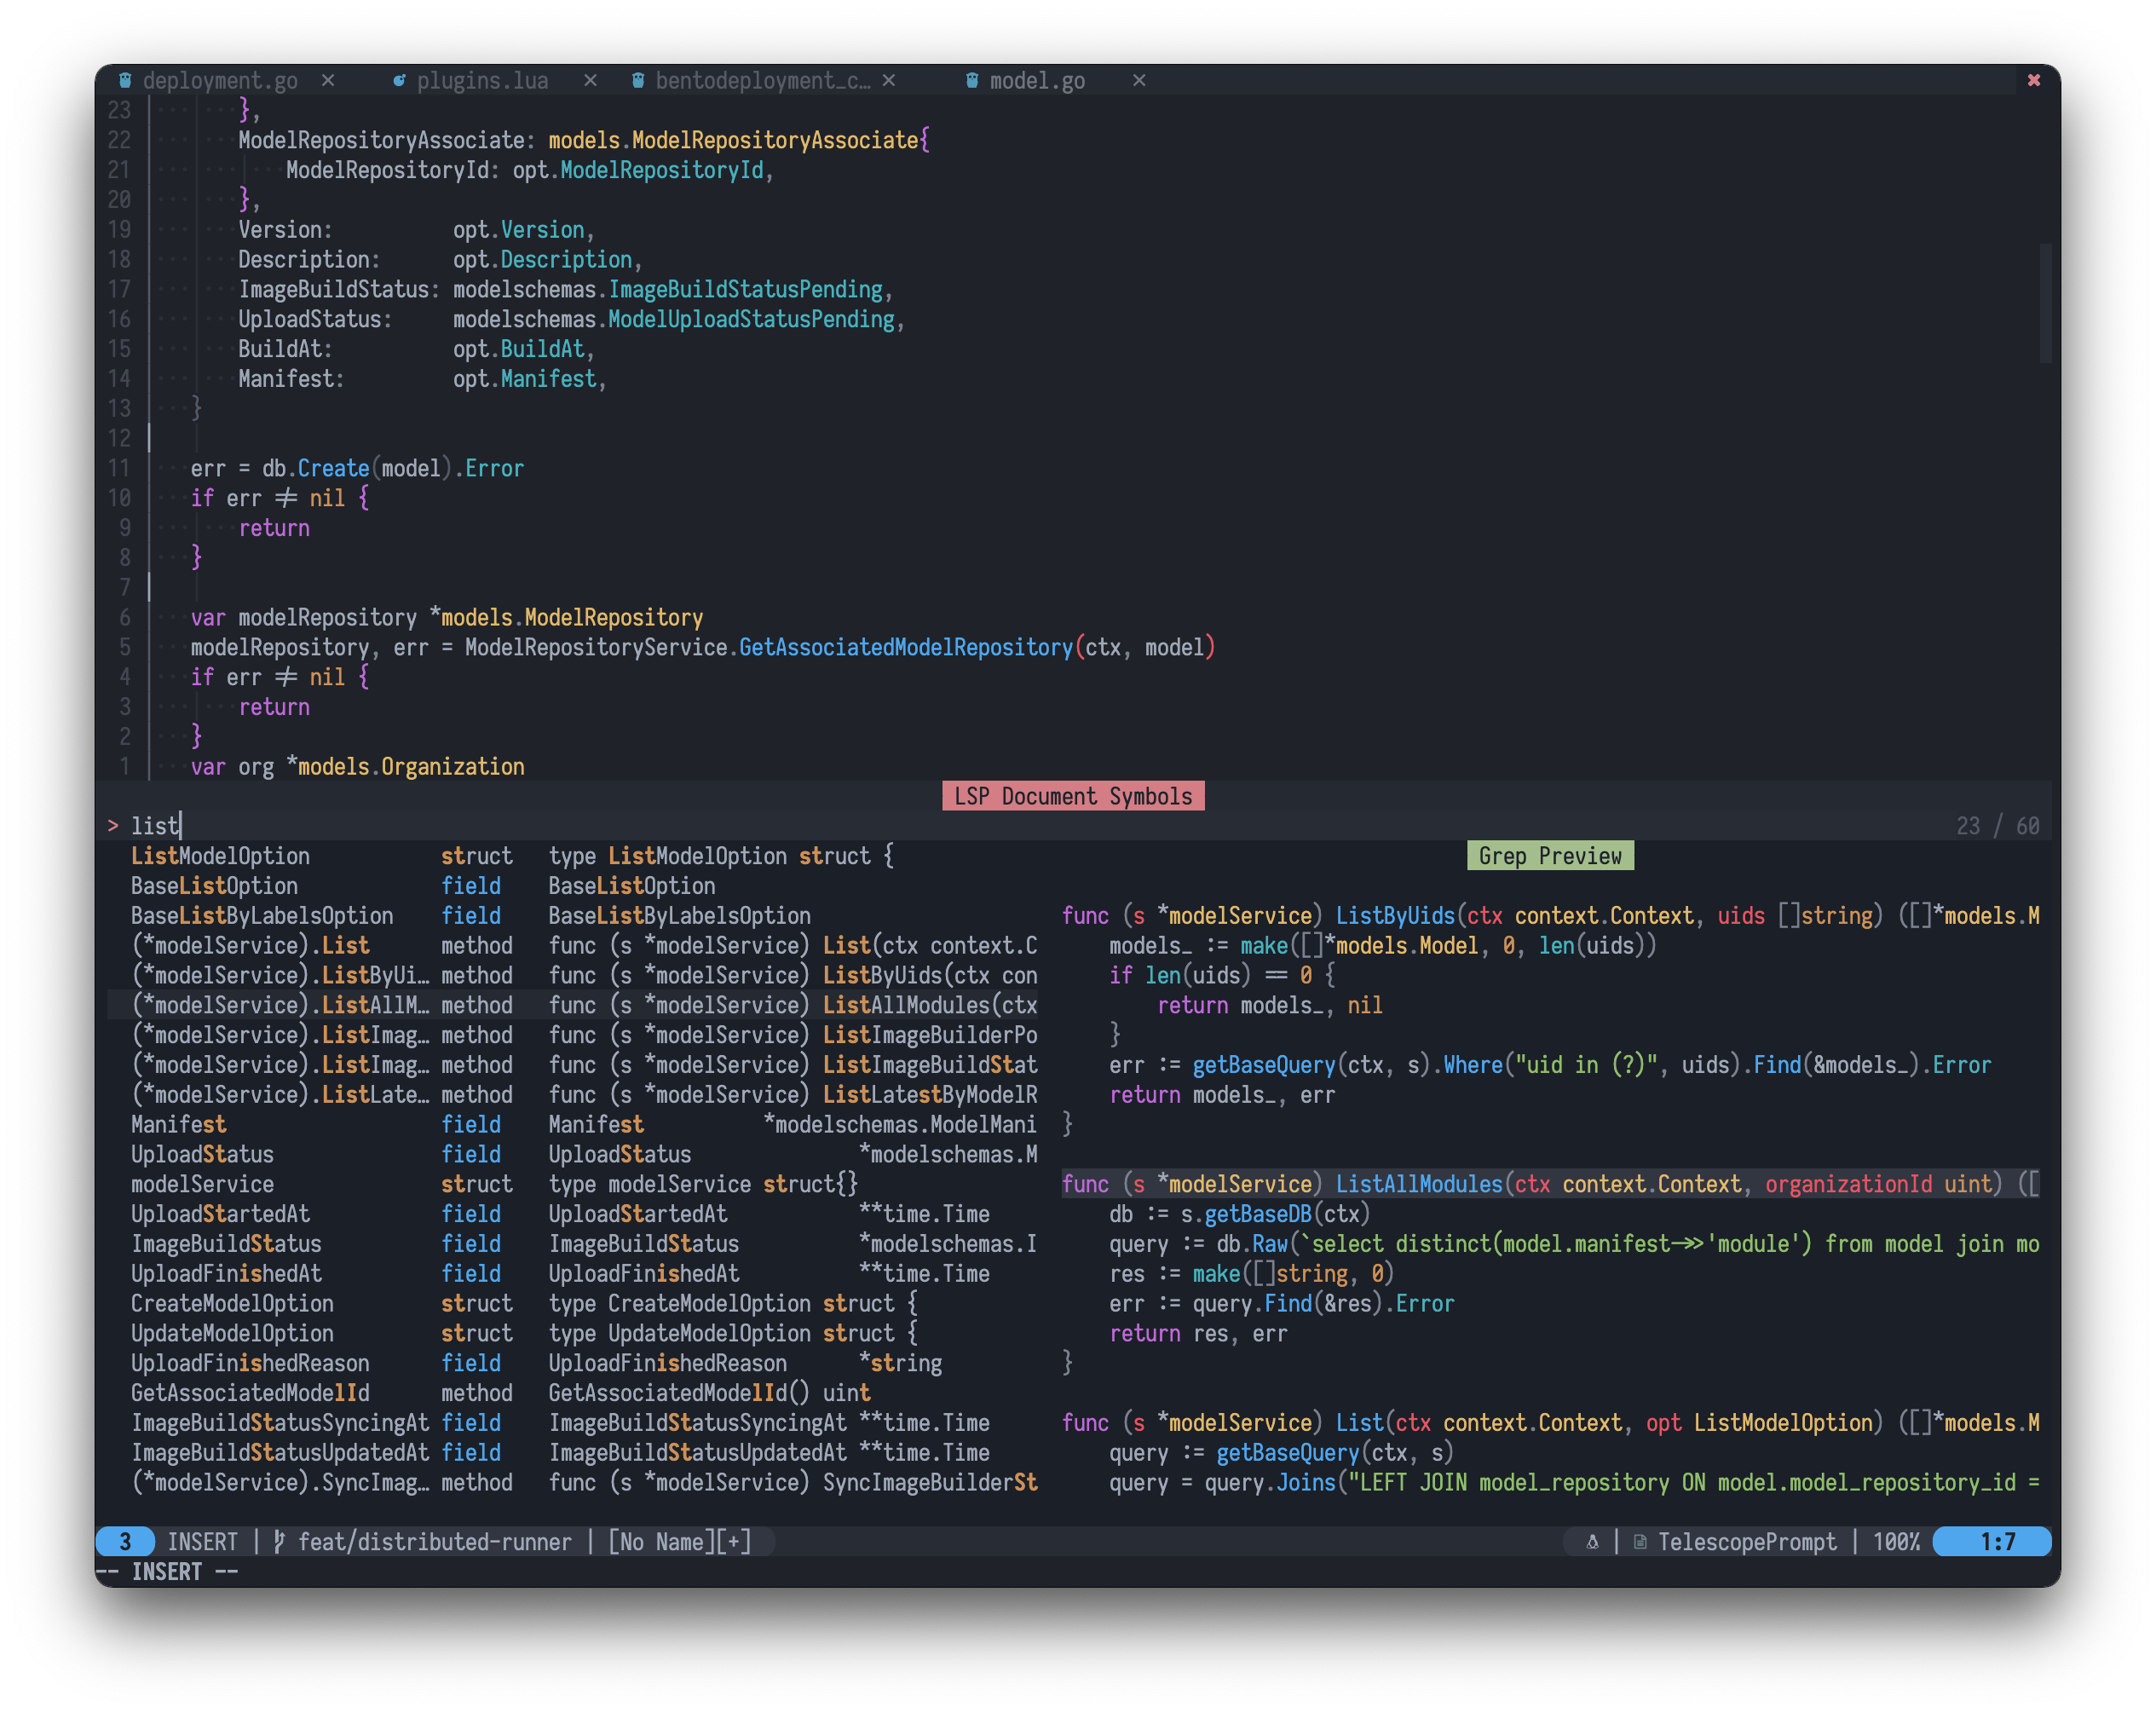Click the blue "3" pill in statusline
Image resolution: width=2156 pixels, height=1713 pixels.
click(x=125, y=1541)
